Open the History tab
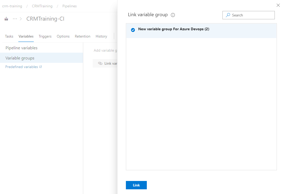Image resolution: width=285 pixels, height=194 pixels. click(x=101, y=37)
